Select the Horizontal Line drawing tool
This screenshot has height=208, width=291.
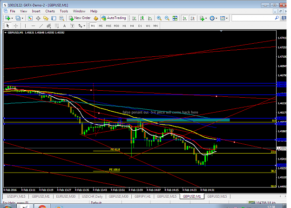[x=33, y=26]
